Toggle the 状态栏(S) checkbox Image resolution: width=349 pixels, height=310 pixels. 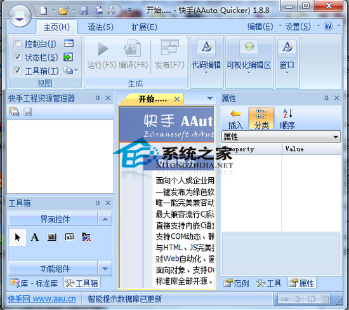(x=17, y=57)
